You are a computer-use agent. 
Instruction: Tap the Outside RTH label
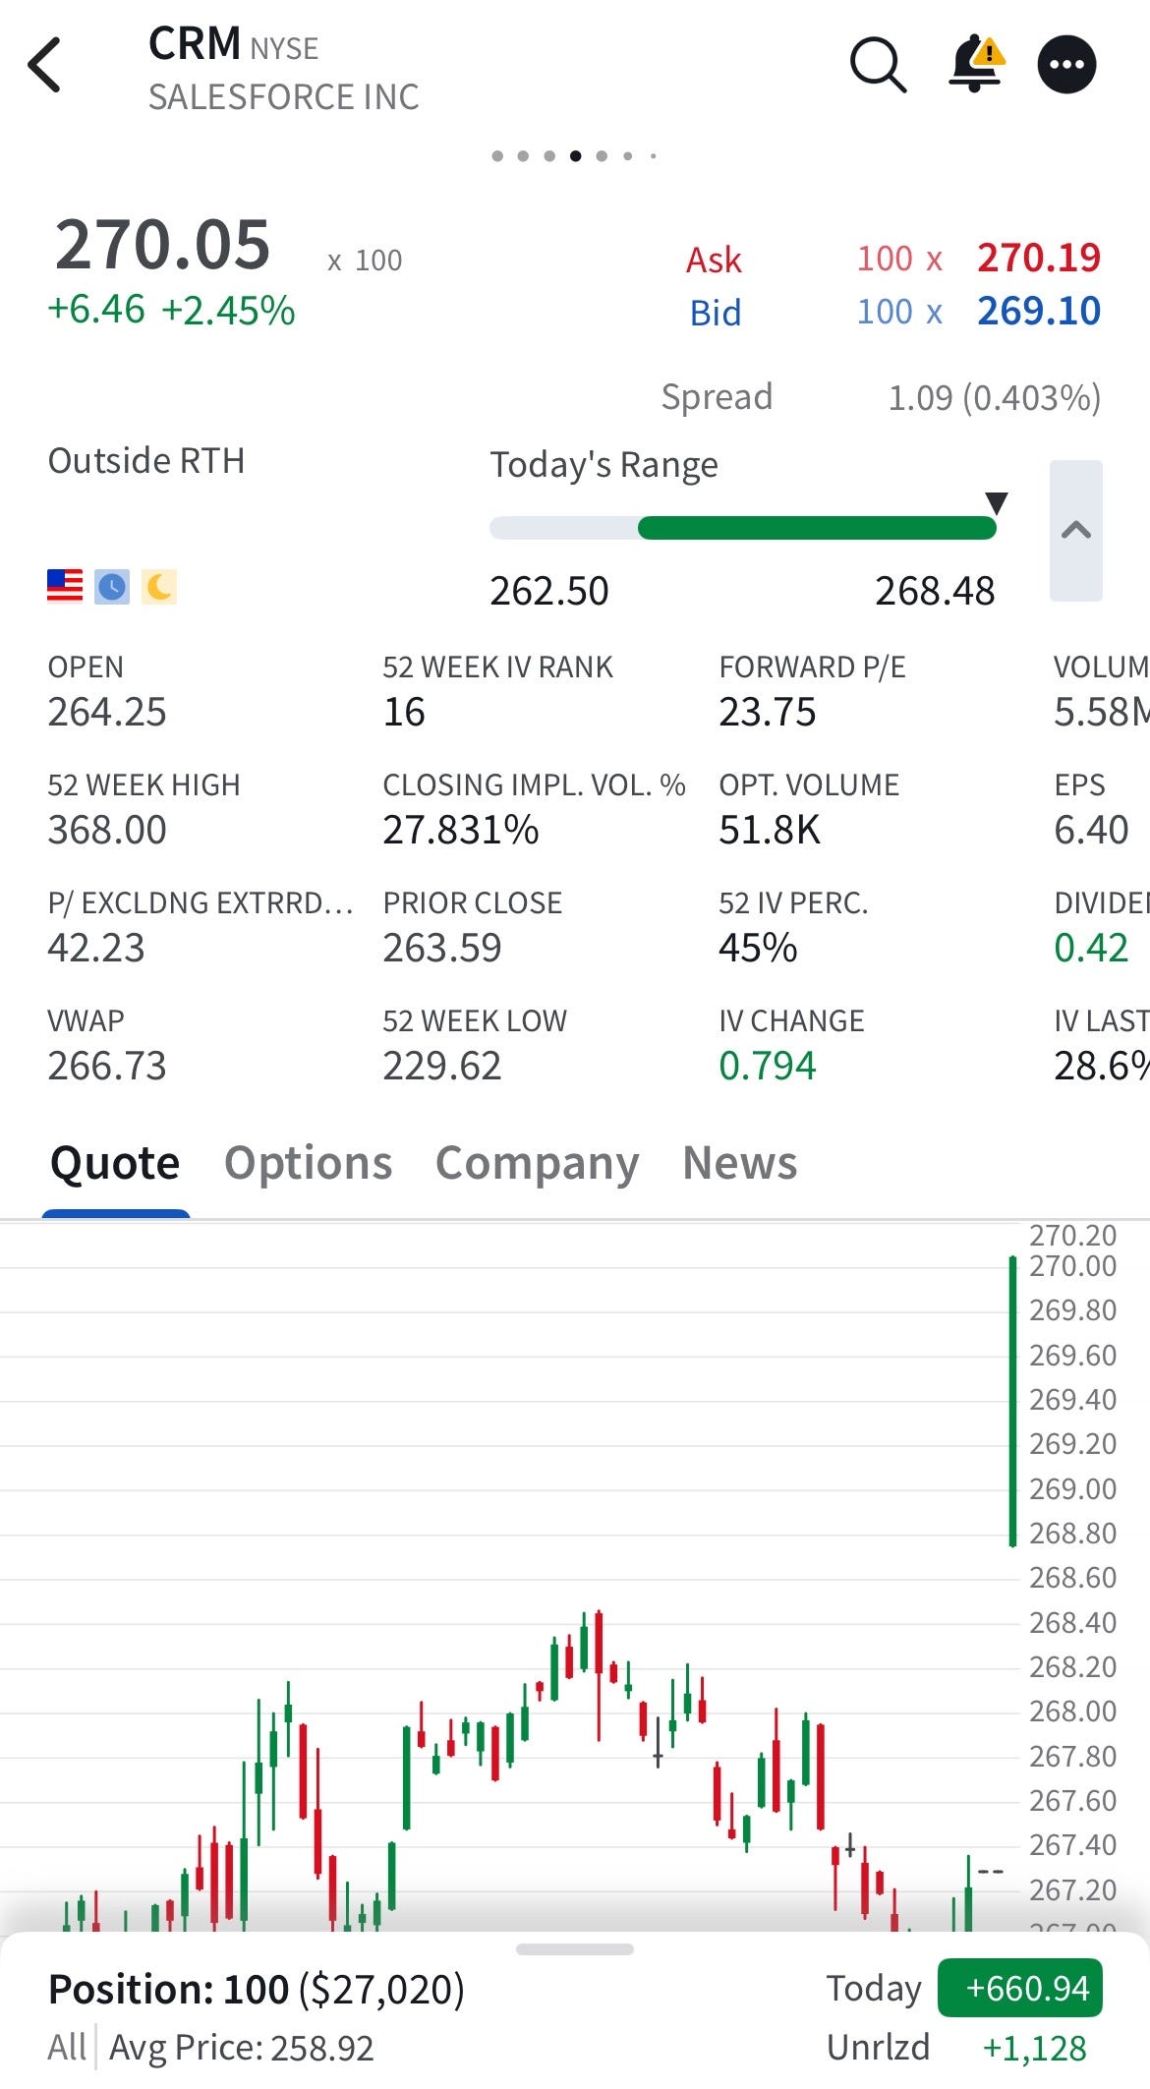[x=146, y=460]
